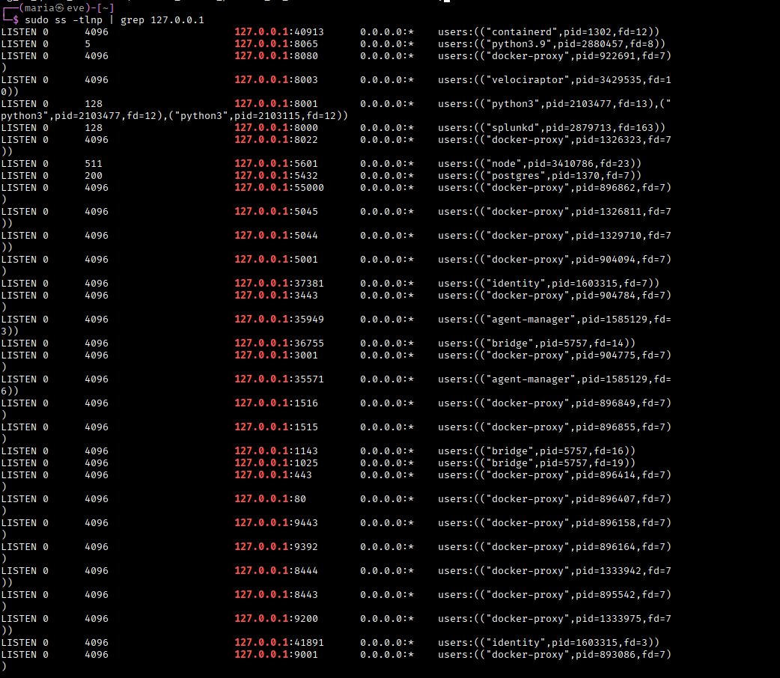Click address 127.0.0.1:8000
Image resolution: width=780 pixels, height=678 pixels.
(276, 127)
